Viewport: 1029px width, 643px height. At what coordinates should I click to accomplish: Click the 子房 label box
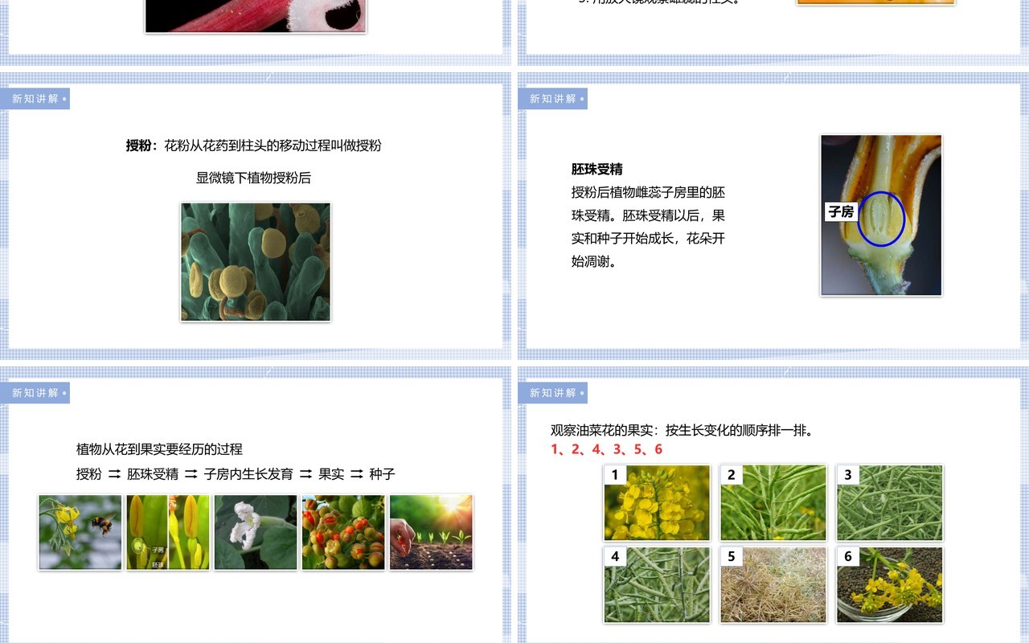(841, 211)
